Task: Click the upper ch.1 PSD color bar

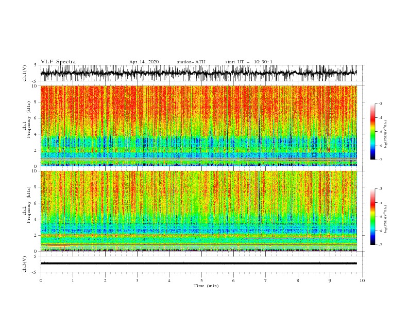Action: (372, 132)
